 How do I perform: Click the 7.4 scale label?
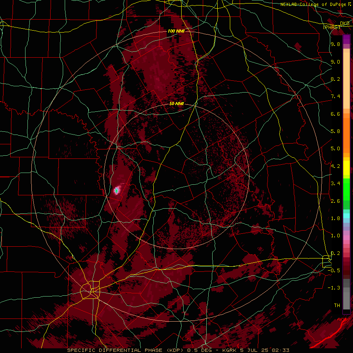335,96
